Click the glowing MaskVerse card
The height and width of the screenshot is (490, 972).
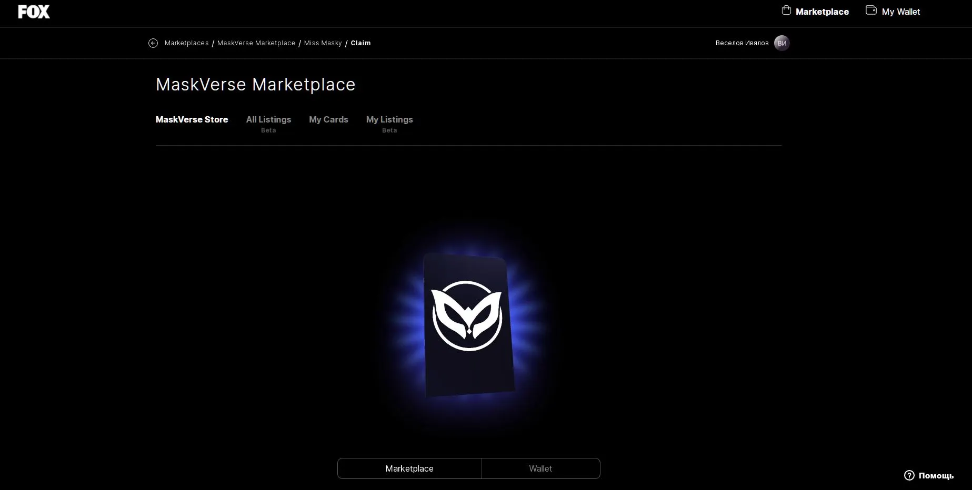click(x=468, y=325)
